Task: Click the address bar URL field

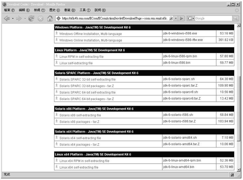Action: (x=115, y=19)
